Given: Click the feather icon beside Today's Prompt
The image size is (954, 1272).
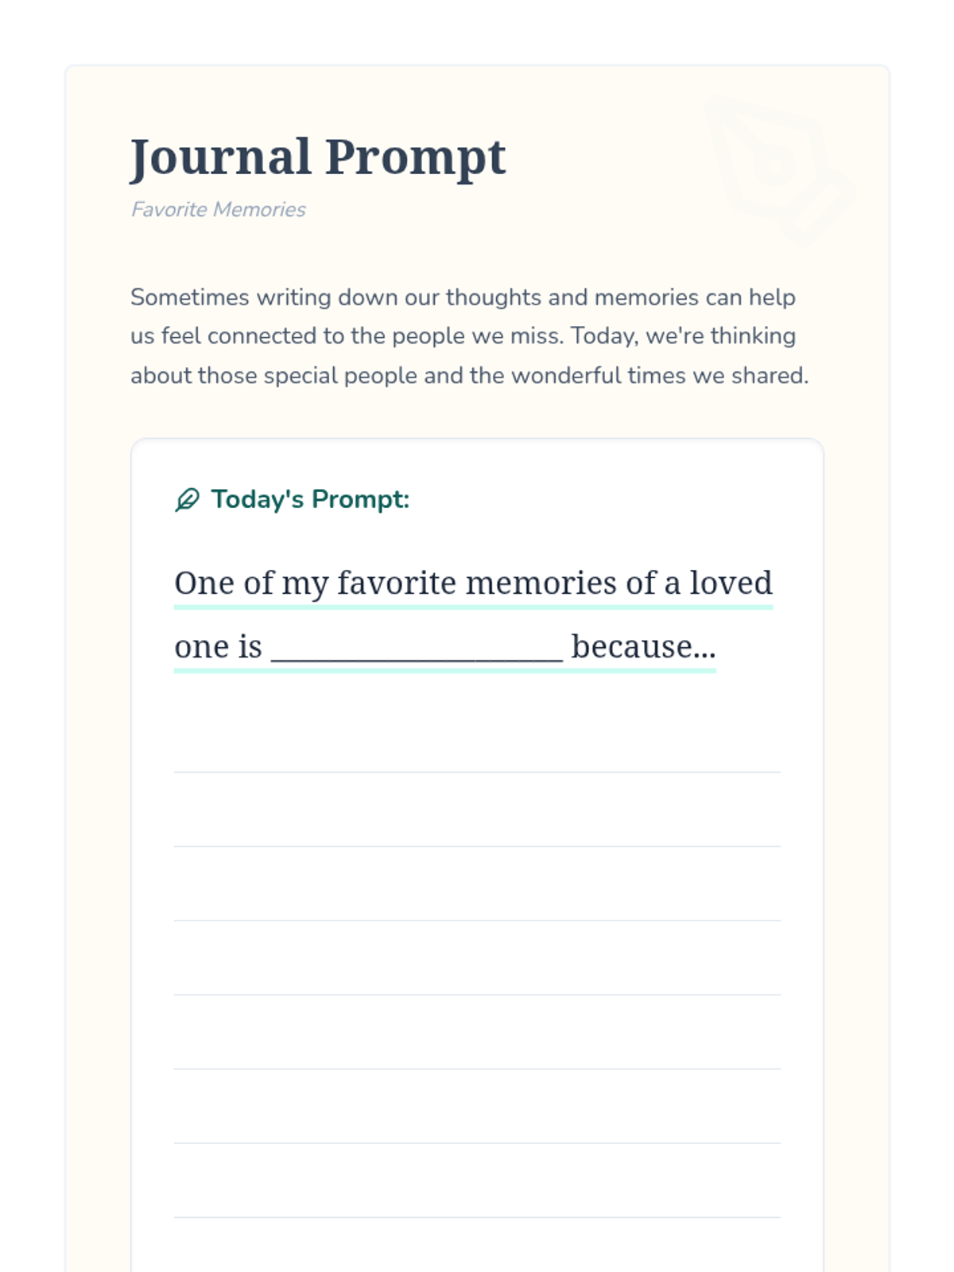Looking at the screenshot, I should coord(187,500).
